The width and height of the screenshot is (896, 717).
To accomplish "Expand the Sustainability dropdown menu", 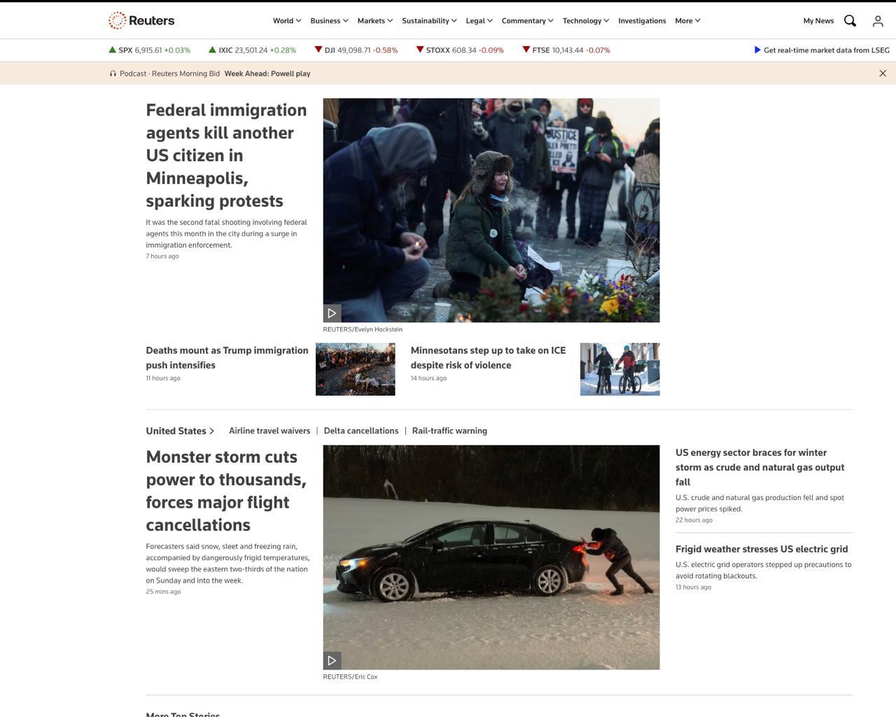I will click(x=429, y=21).
